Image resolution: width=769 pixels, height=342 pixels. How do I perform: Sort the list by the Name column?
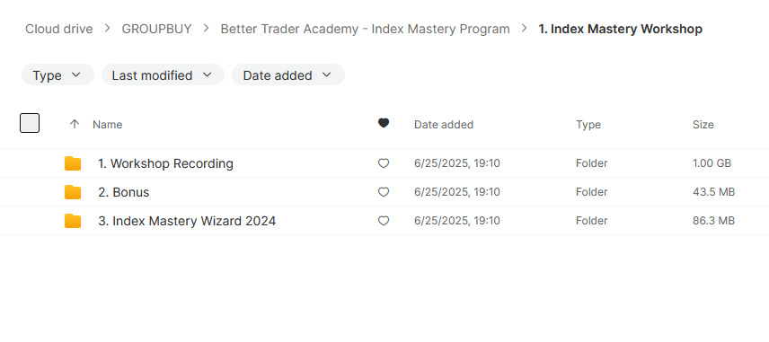click(108, 125)
